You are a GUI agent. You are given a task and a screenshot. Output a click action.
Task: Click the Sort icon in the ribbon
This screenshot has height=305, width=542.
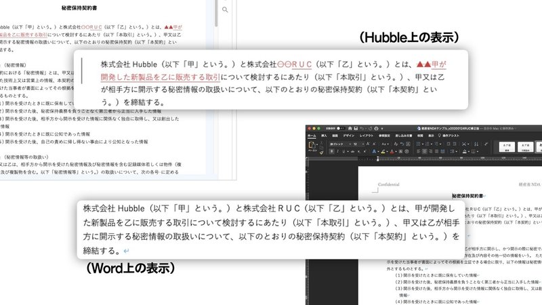point(476,144)
